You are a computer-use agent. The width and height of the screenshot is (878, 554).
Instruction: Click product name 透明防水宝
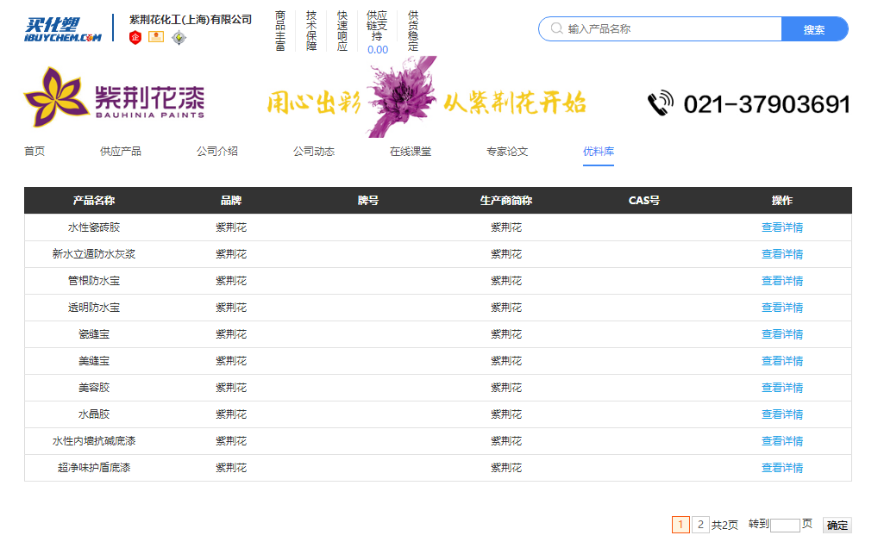click(x=94, y=308)
